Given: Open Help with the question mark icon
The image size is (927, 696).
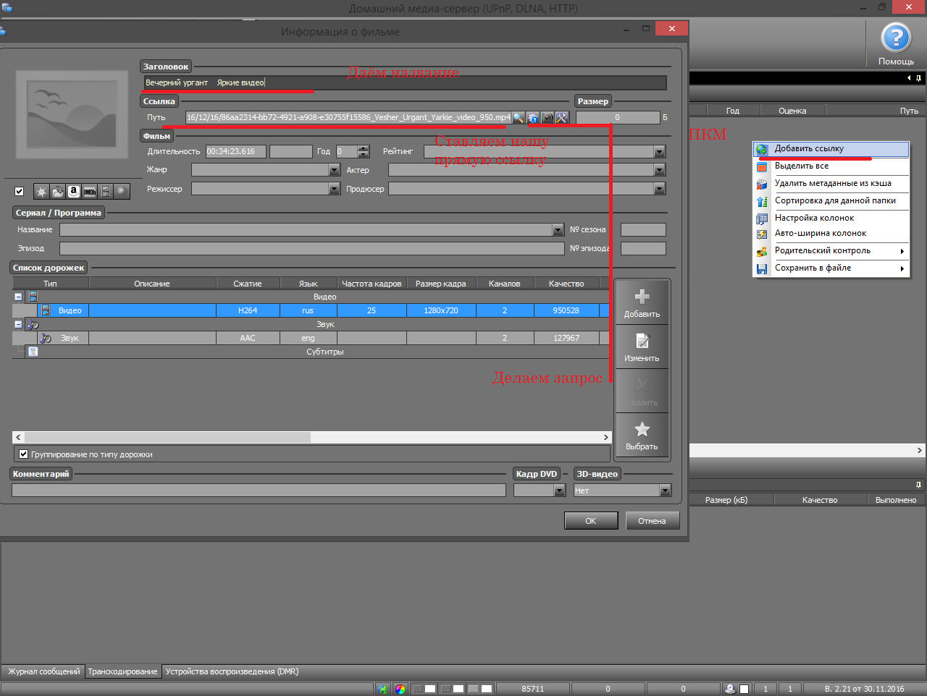Looking at the screenshot, I should point(896,38).
